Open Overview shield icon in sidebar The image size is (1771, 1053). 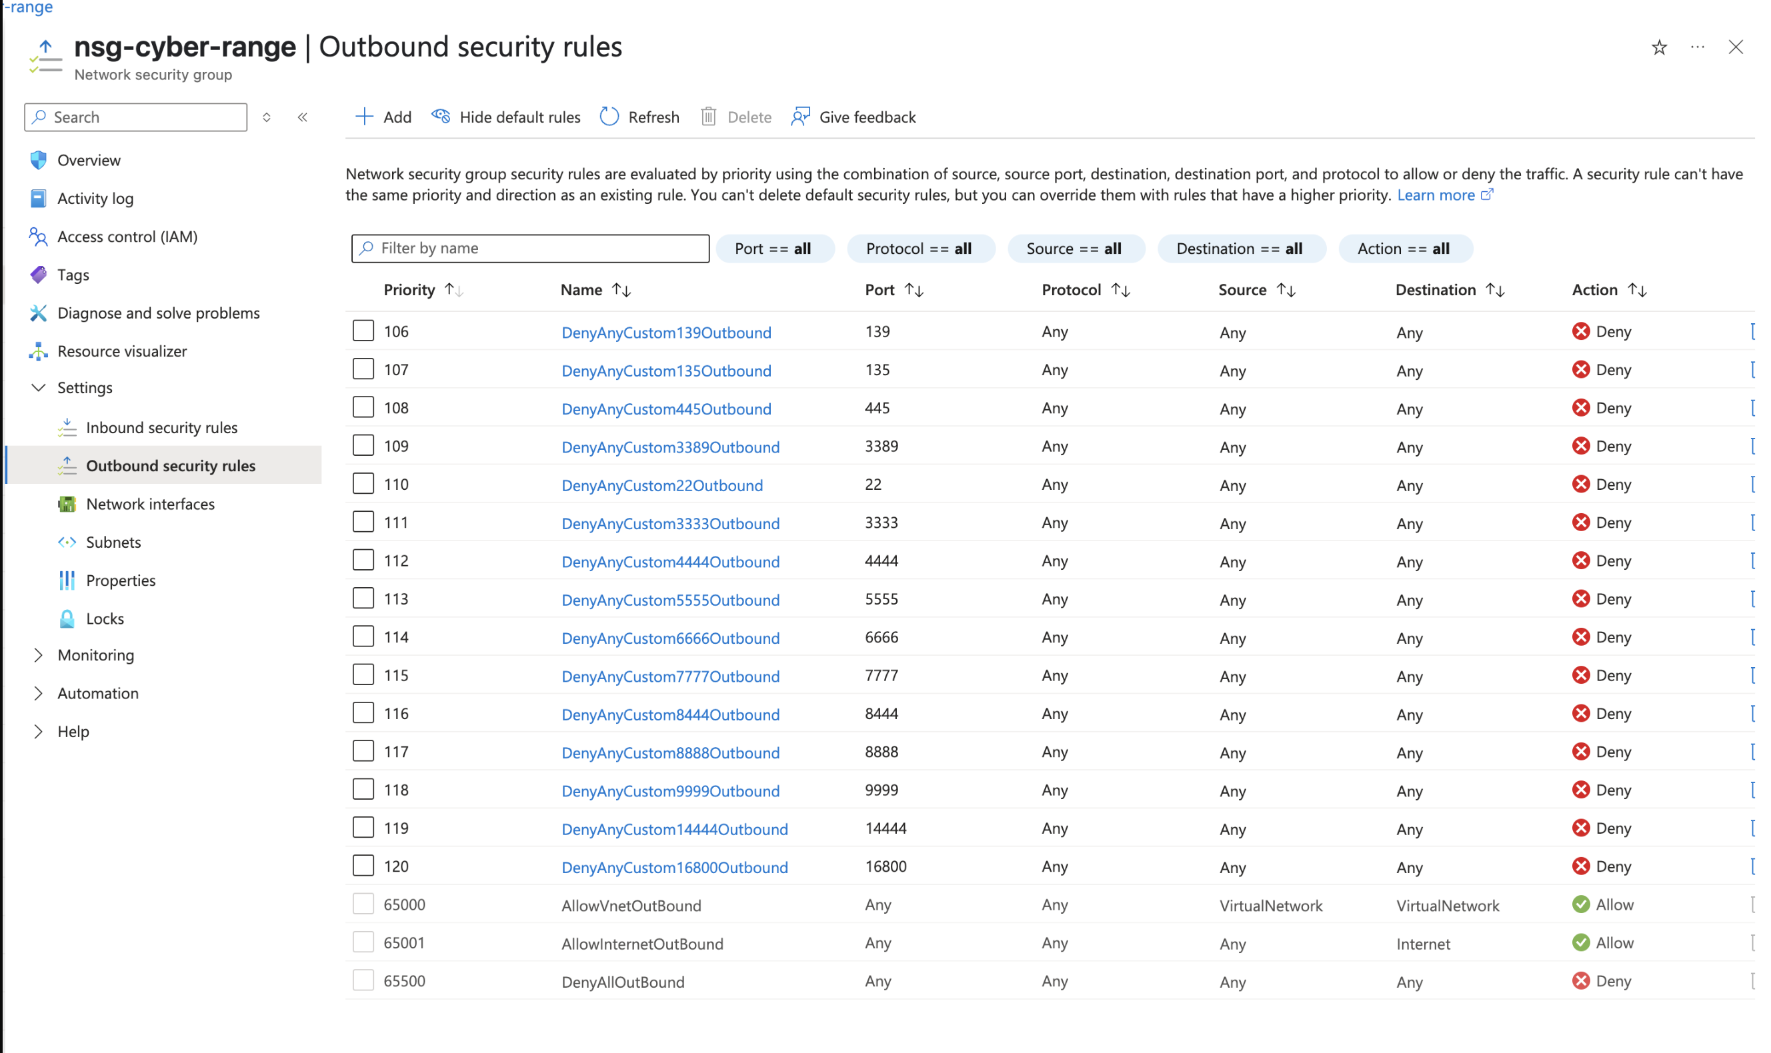[x=38, y=161]
